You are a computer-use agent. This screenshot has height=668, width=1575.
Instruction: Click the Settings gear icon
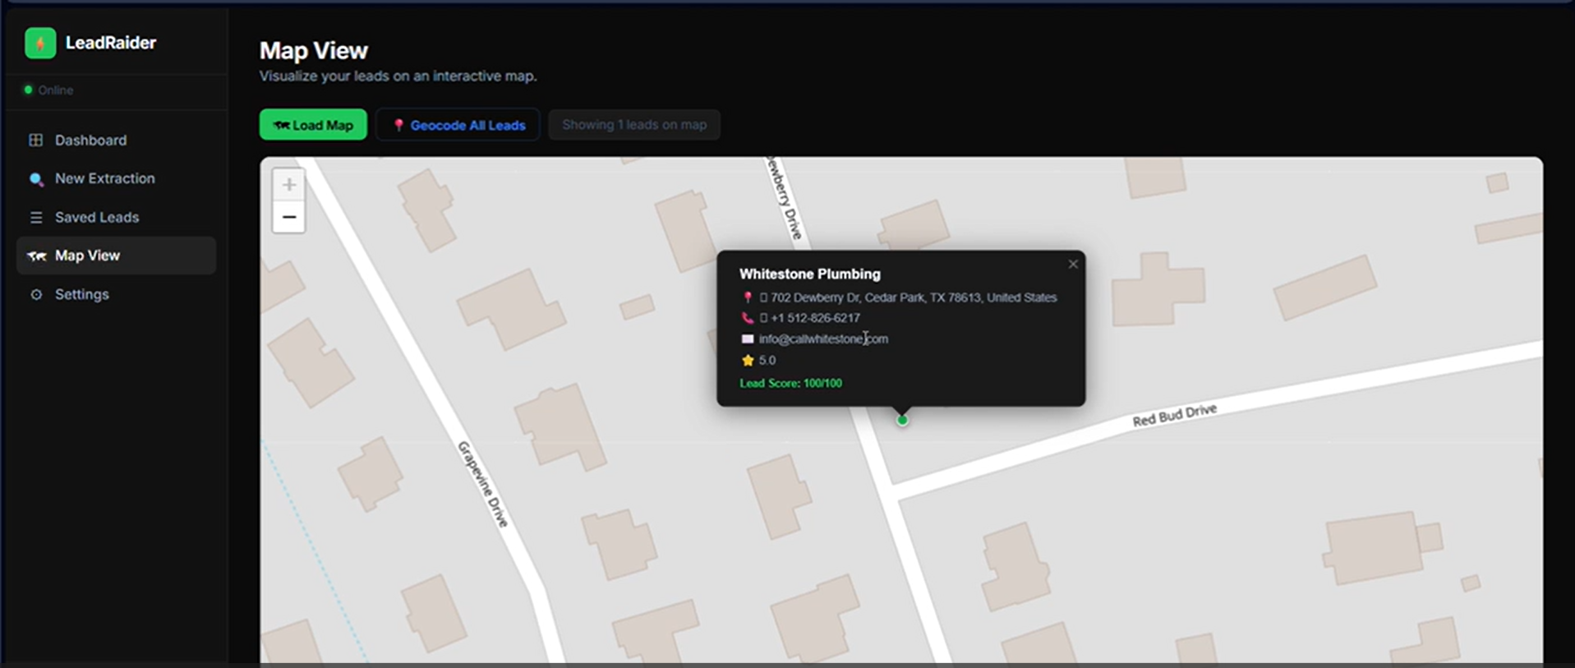(x=36, y=294)
